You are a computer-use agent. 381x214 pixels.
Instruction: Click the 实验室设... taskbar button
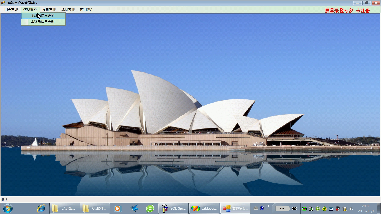235,208
